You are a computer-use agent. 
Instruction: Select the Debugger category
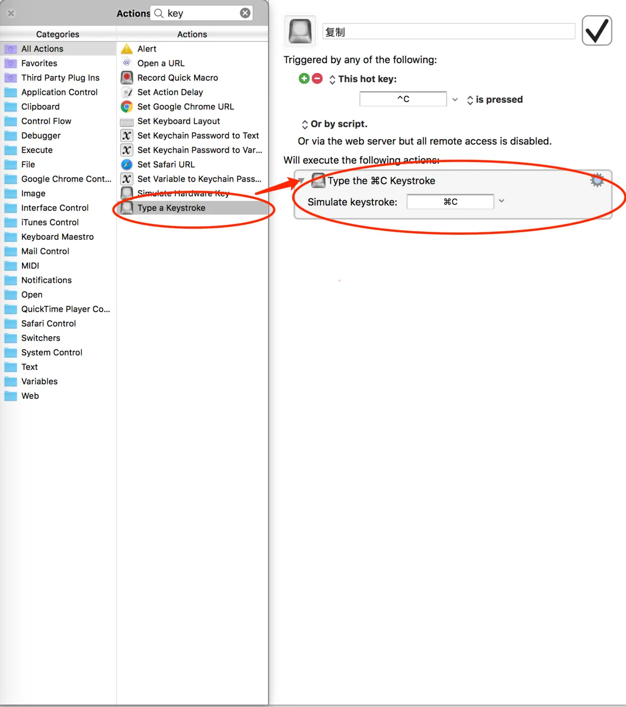click(59, 136)
